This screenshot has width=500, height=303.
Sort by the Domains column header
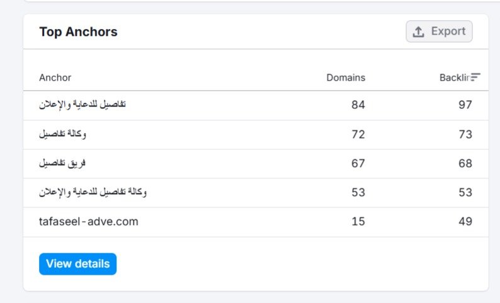coord(346,77)
